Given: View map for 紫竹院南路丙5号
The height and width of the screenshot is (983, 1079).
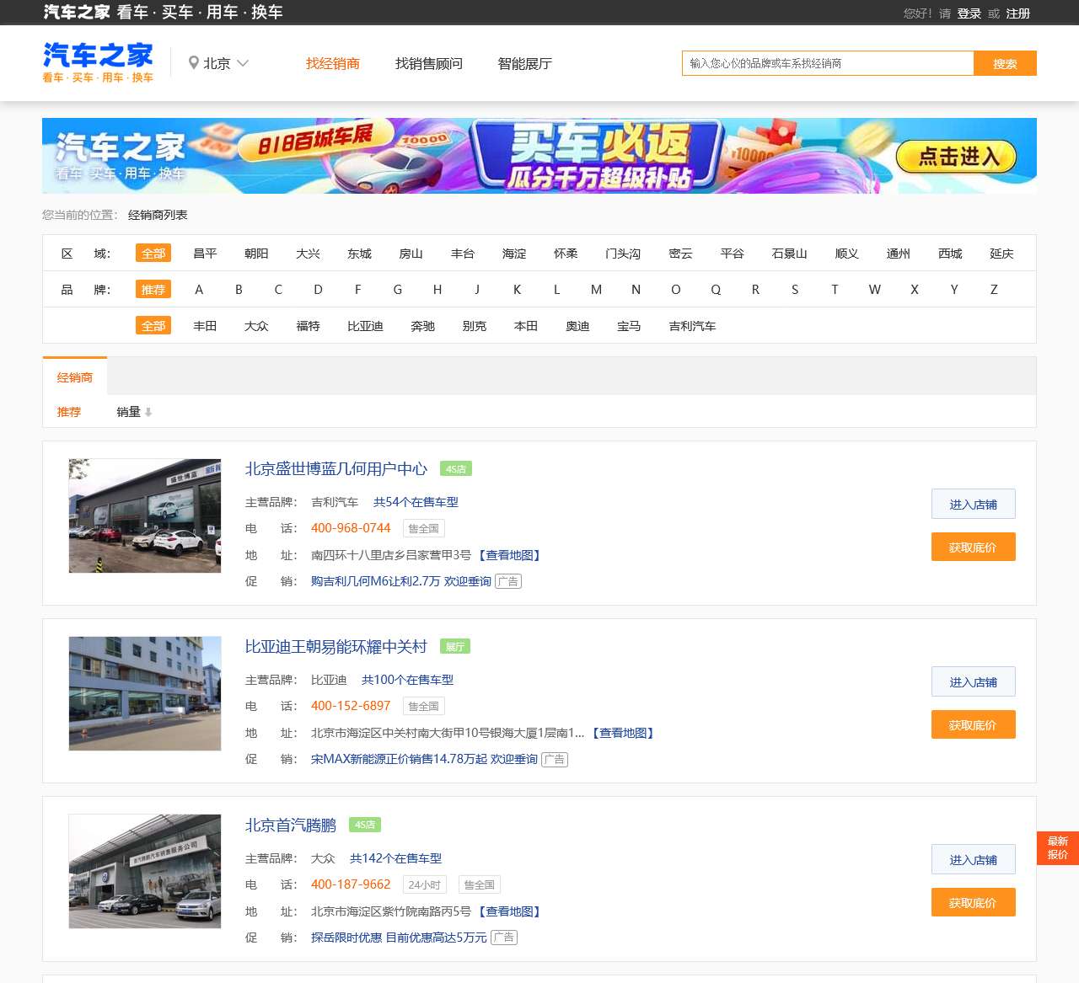Looking at the screenshot, I should point(510,911).
